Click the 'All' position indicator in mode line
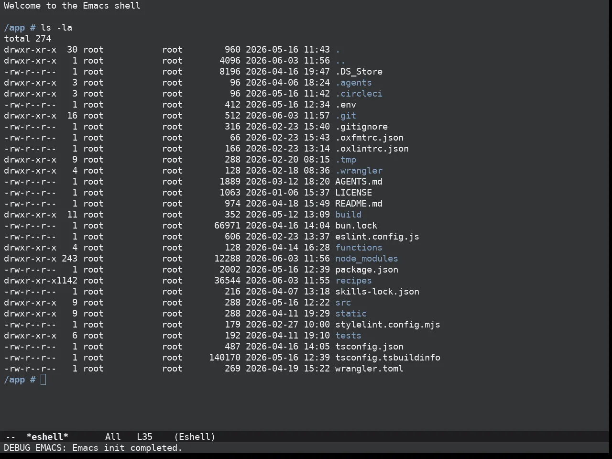 pyautogui.click(x=113, y=437)
